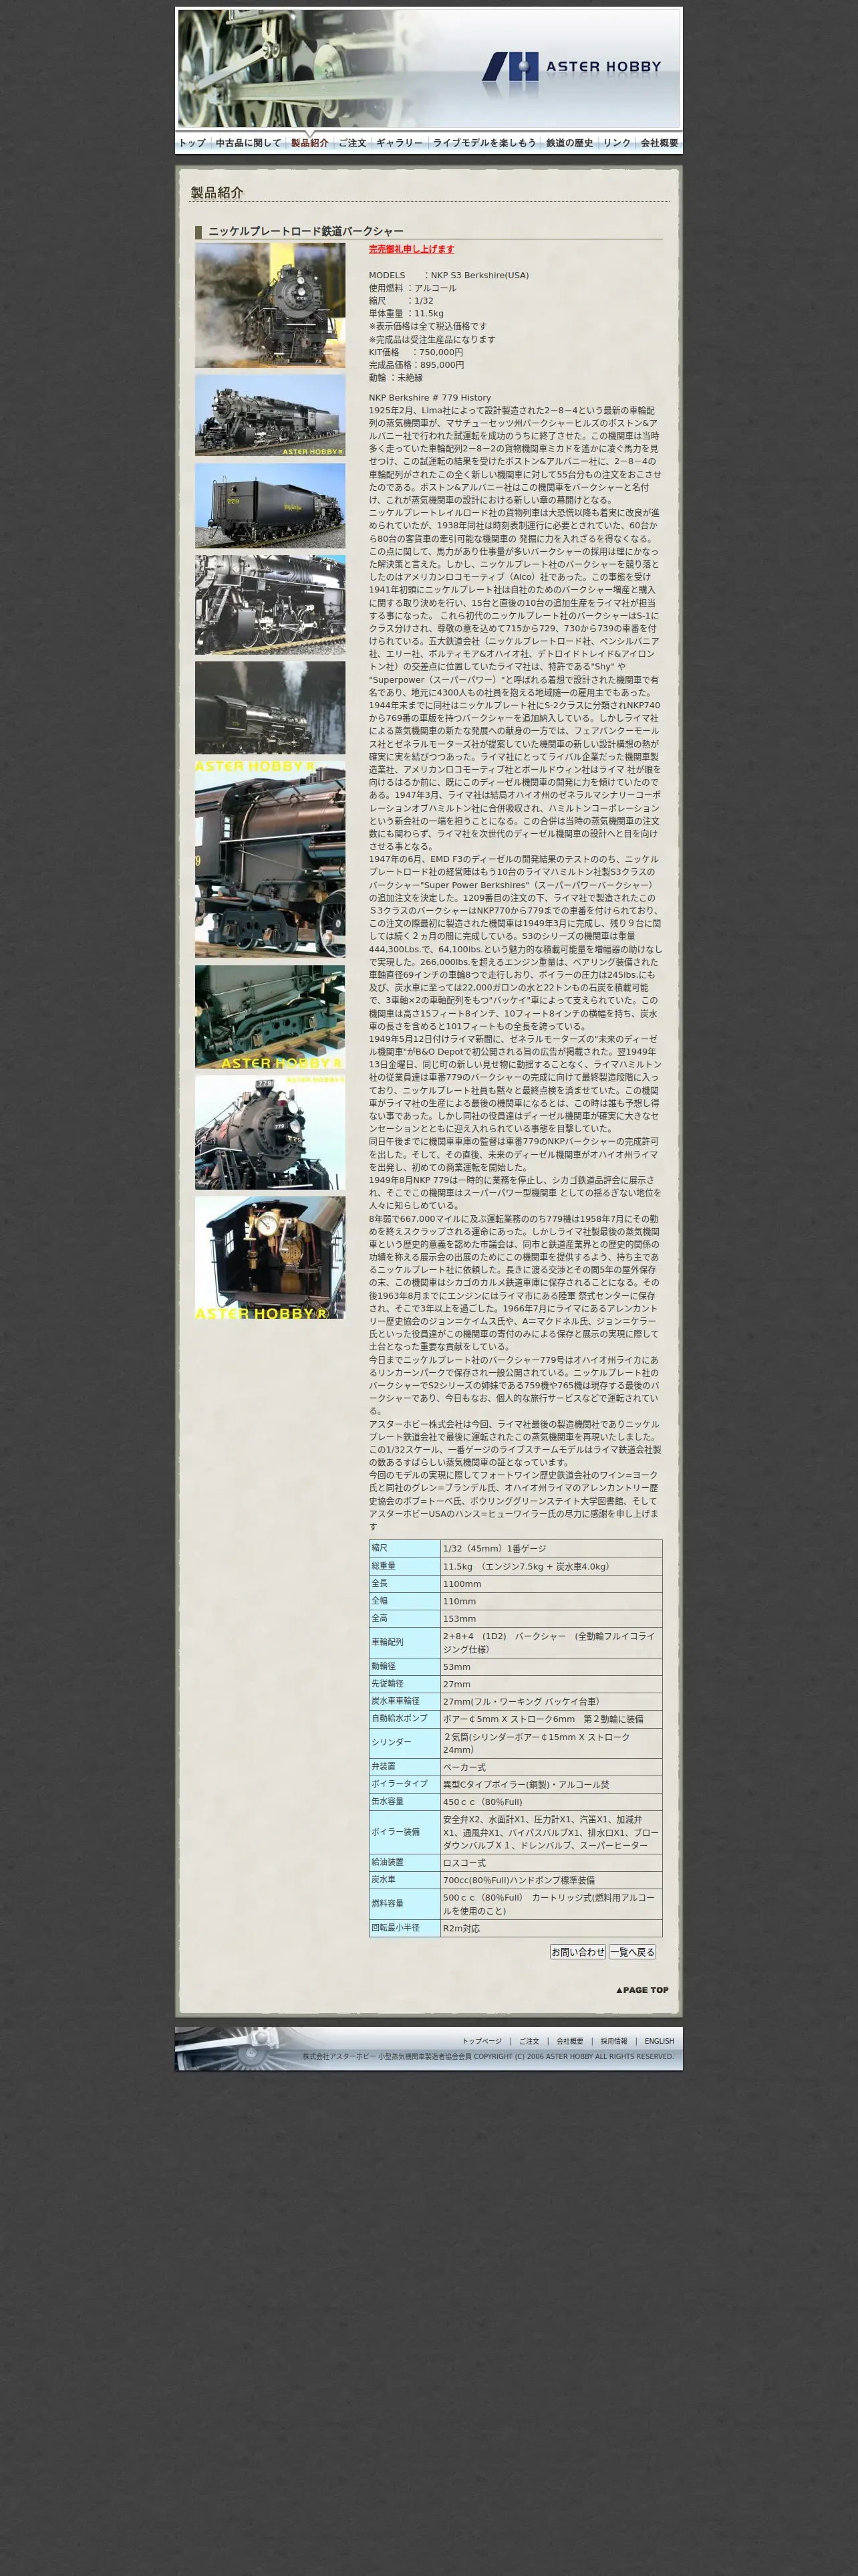858x2576 pixels.
Task: Click the 全長 value '1100mm' cell
Action: [551, 1584]
